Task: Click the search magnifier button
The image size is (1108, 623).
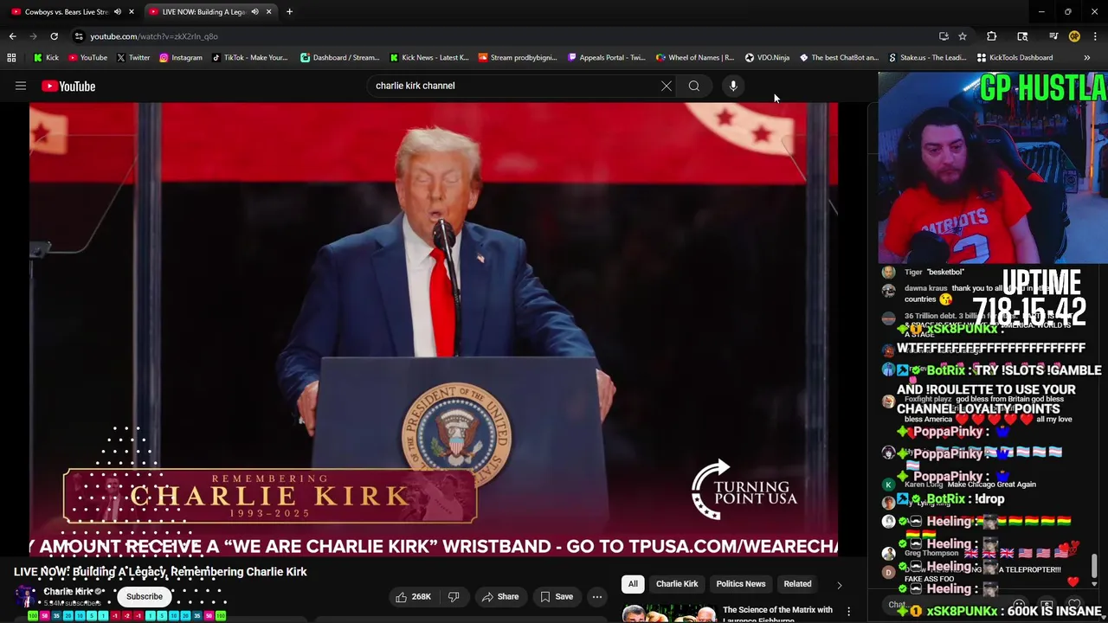Action: point(694,86)
